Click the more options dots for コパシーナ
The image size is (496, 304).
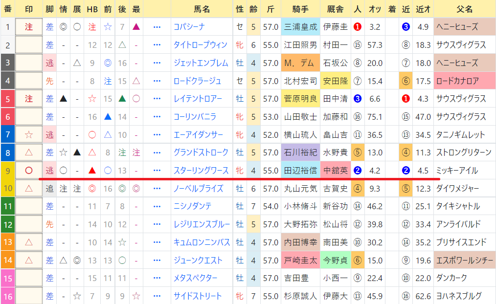coord(157,27)
